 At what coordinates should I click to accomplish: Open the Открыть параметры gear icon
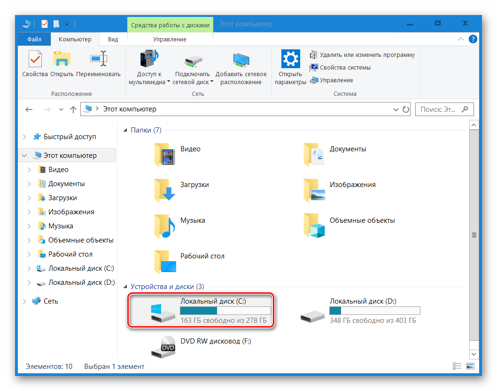[x=290, y=59]
